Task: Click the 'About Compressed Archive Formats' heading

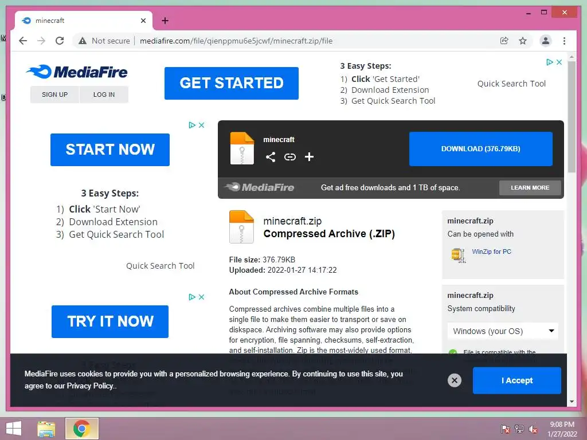Action: [293, 292]
